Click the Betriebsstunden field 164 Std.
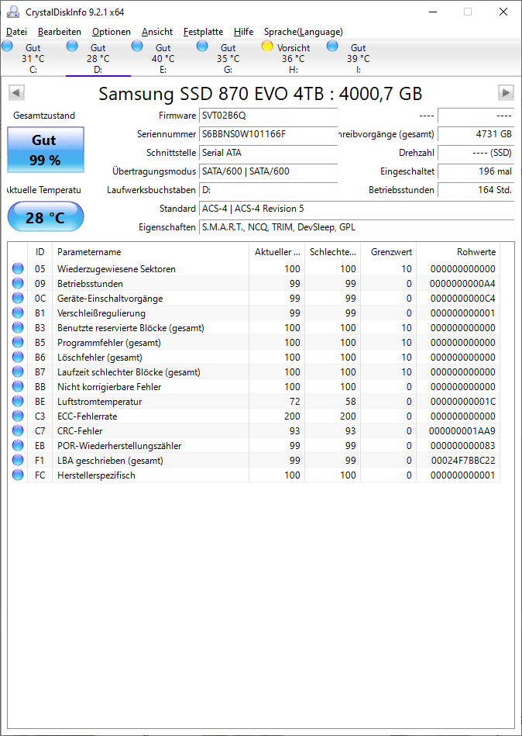 476,190
